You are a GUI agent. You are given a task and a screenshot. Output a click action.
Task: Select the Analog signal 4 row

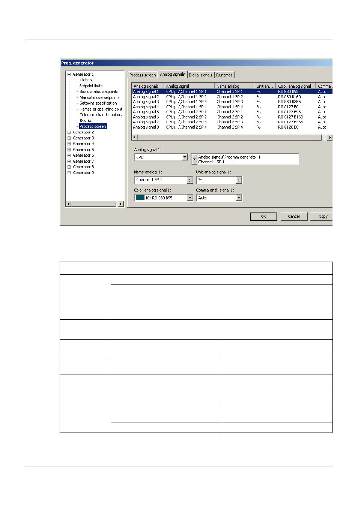click(x=232, y=107)
